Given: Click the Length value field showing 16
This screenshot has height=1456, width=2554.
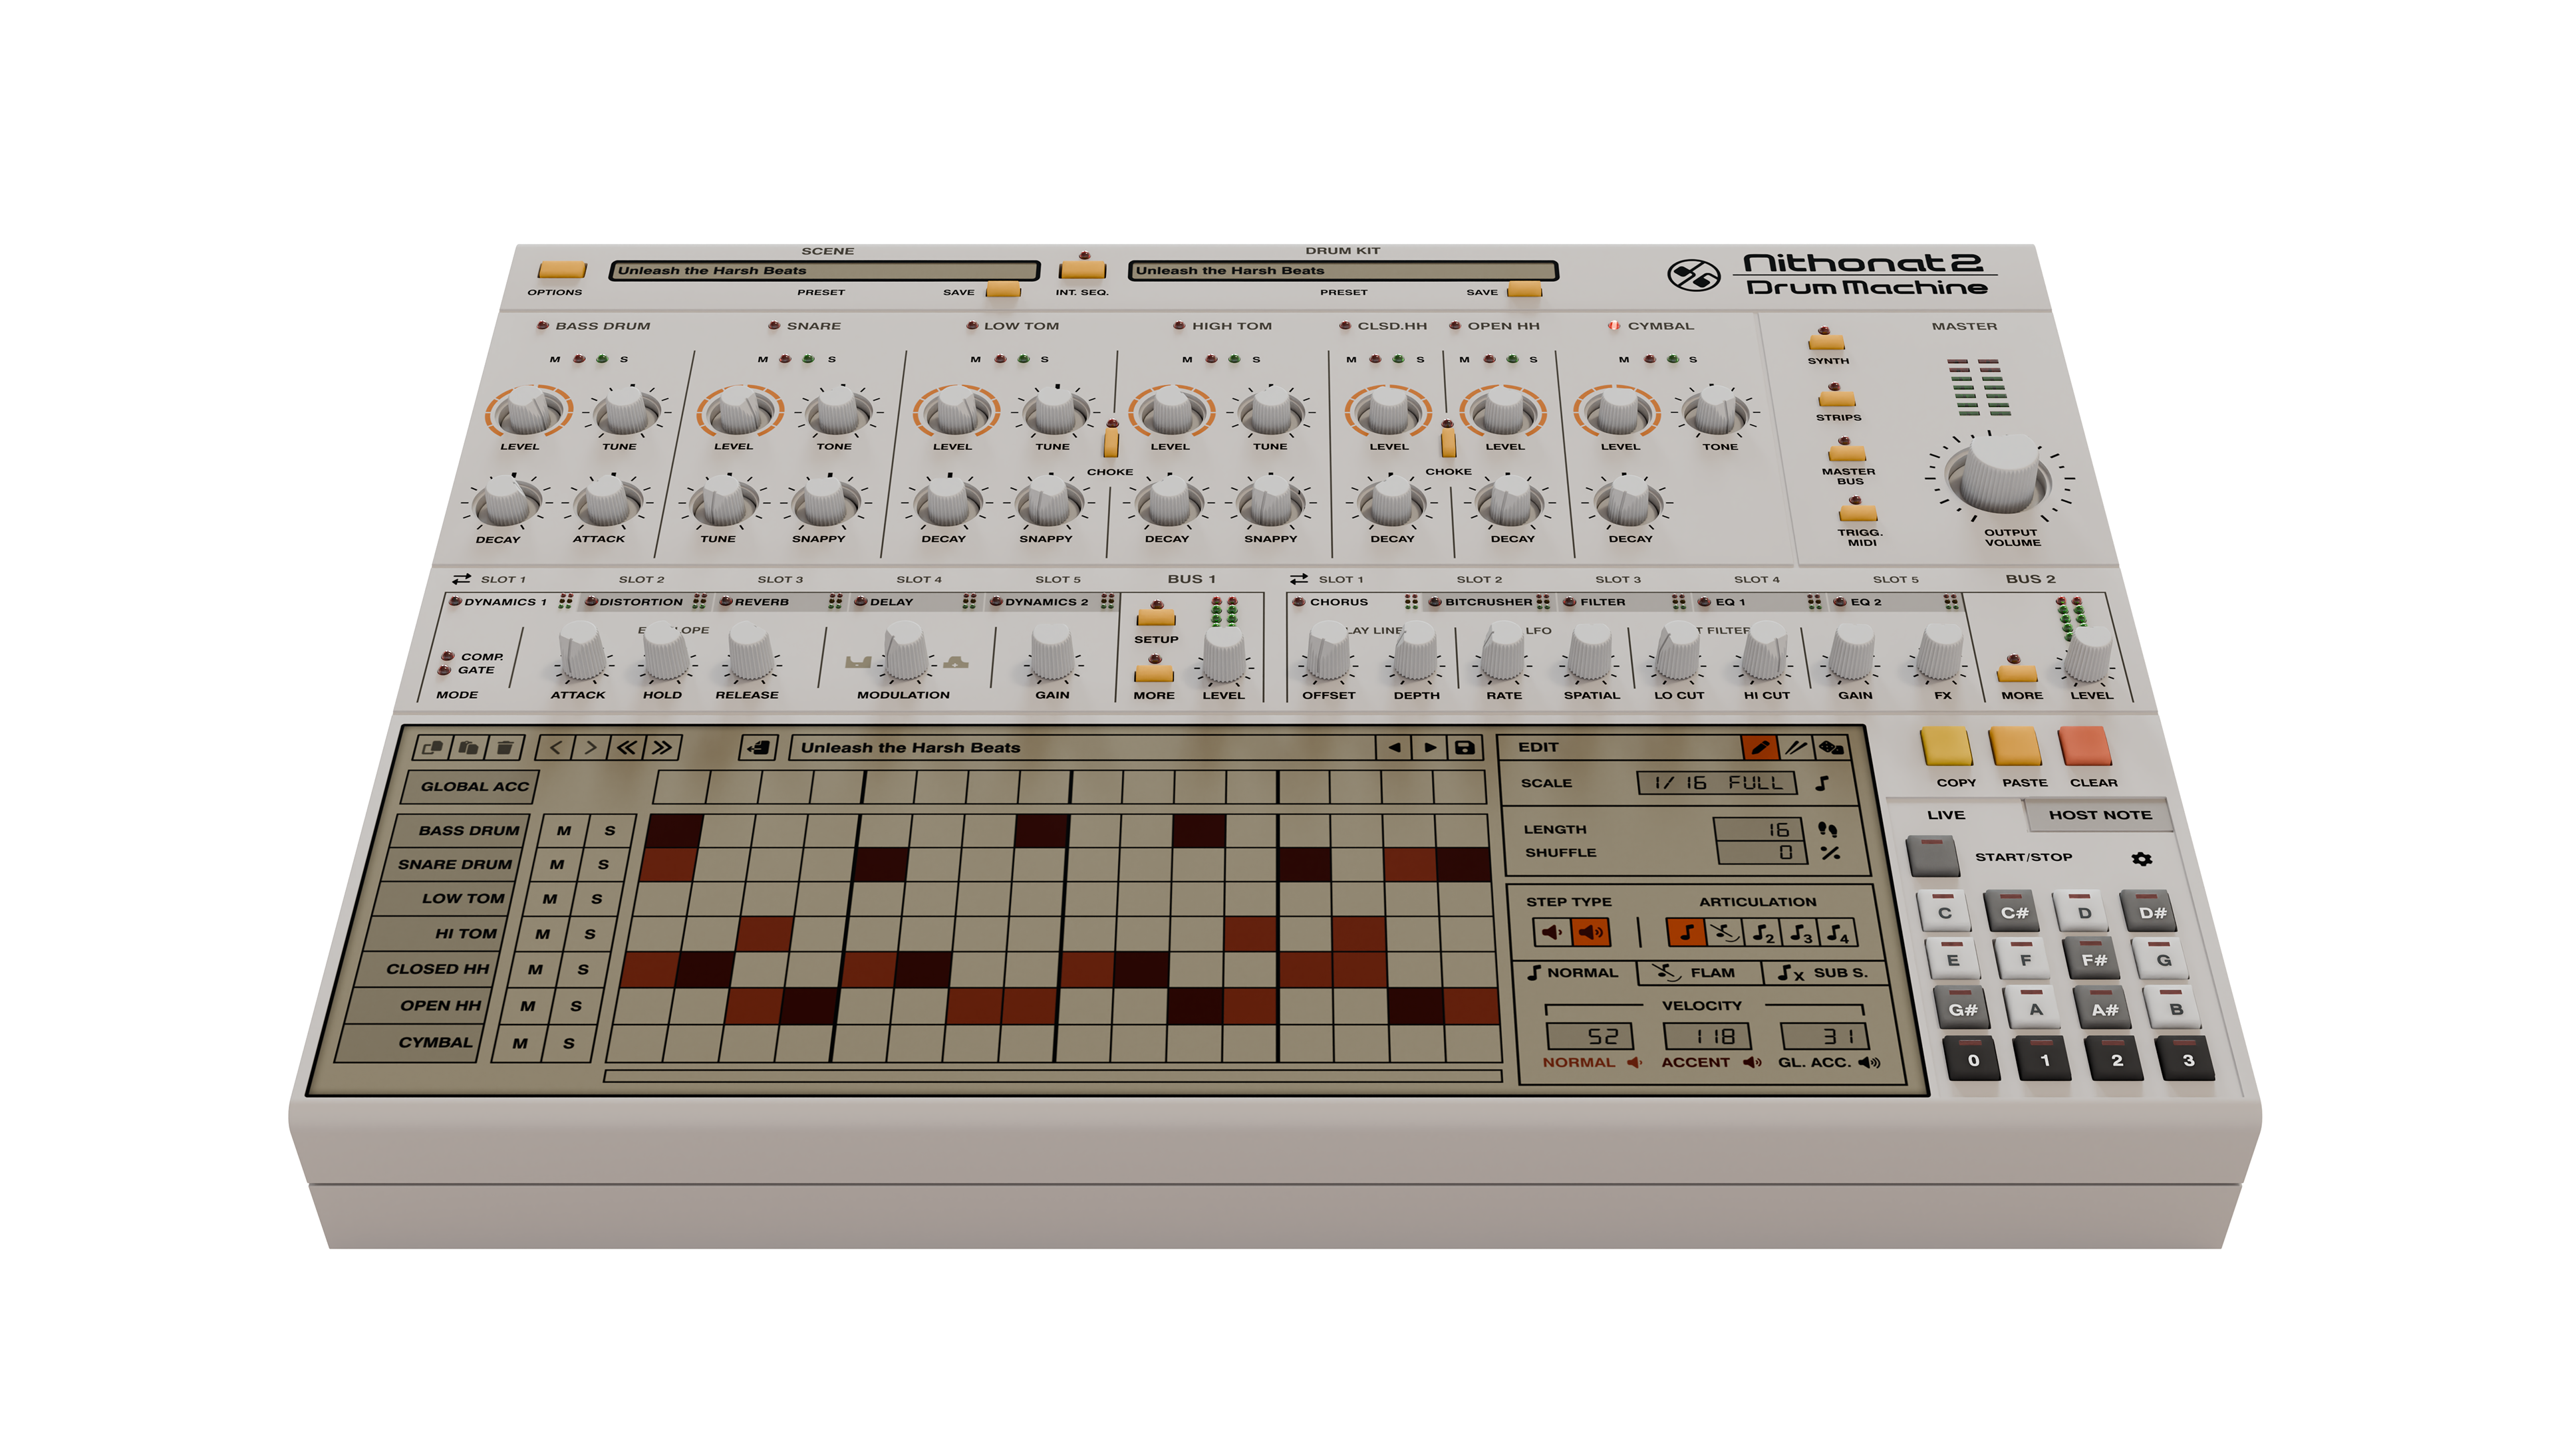Looking at the screenshot, I should click(1759, 829).
